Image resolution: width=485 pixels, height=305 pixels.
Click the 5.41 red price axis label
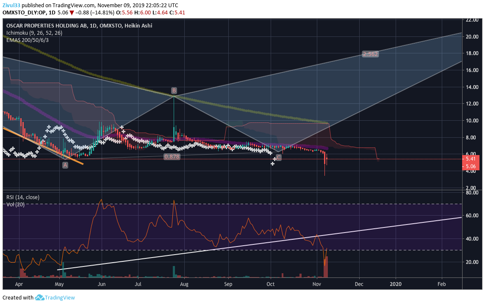[471, 159]
